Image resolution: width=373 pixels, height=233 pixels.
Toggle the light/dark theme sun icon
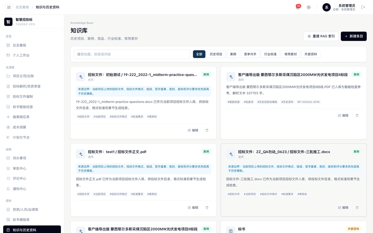pos(309,7)
